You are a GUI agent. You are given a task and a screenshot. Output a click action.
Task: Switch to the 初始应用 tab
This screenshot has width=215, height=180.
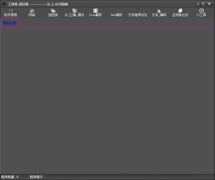pos(9,23)
